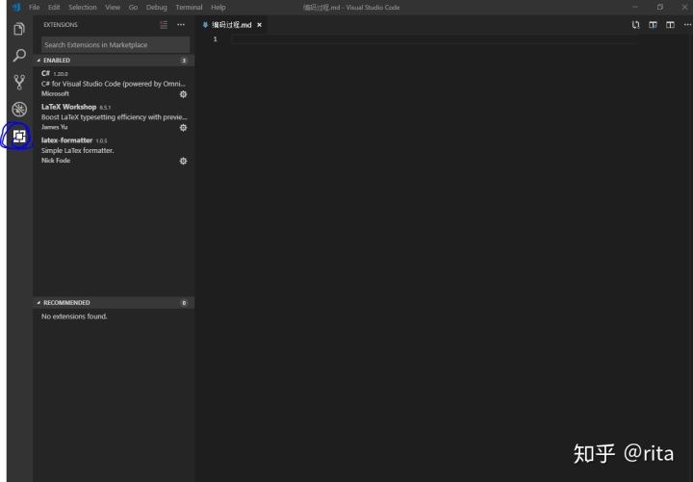Open the Debug view in activity bar

pos(19,109)
